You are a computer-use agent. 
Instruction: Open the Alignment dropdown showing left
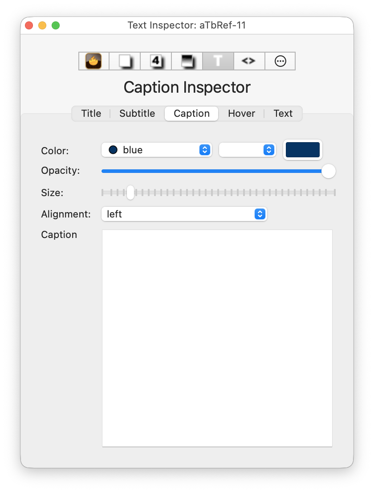[x=184, y=214]
